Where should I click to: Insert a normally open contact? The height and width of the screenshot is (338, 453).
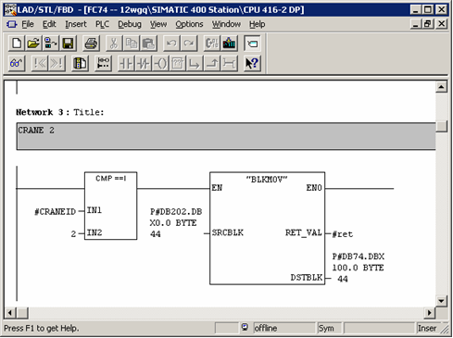tap(126, 63)
